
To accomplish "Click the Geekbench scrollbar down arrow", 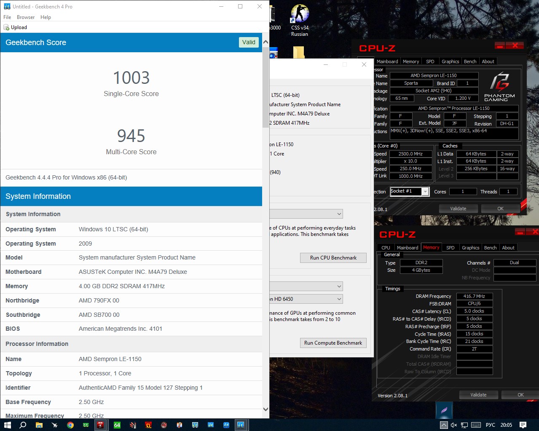I will pyautogui.click(x=265, y=409).
